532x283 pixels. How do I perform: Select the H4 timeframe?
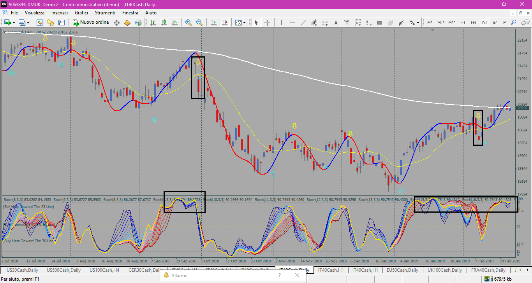tap(474, 23)
